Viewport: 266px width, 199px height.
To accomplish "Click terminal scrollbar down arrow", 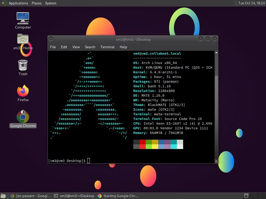I will pos(216,161).
